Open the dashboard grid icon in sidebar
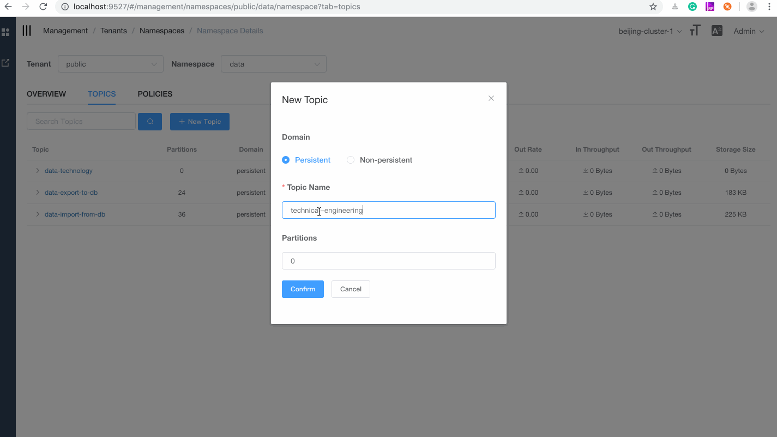The width and height of the screenshot is (777, 437). (6, 32)
